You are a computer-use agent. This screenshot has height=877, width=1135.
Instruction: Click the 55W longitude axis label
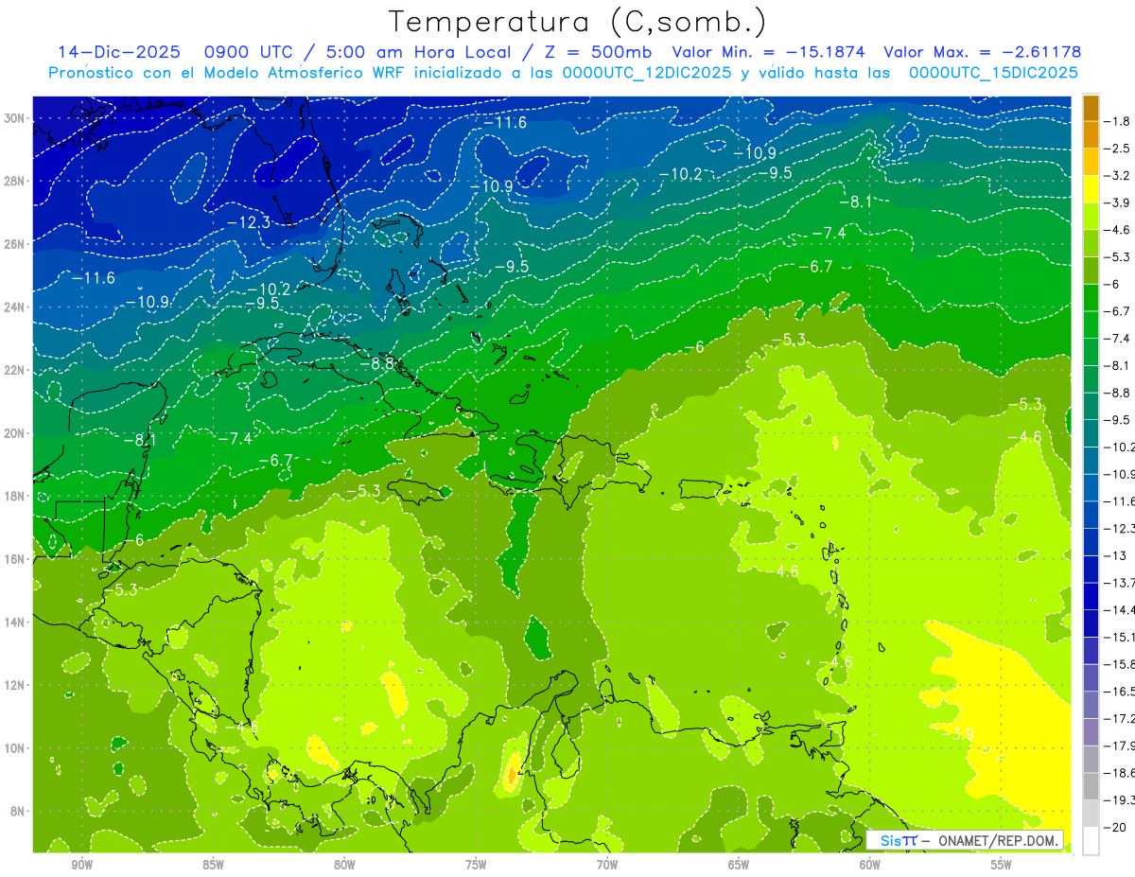tap(1002, 865)
